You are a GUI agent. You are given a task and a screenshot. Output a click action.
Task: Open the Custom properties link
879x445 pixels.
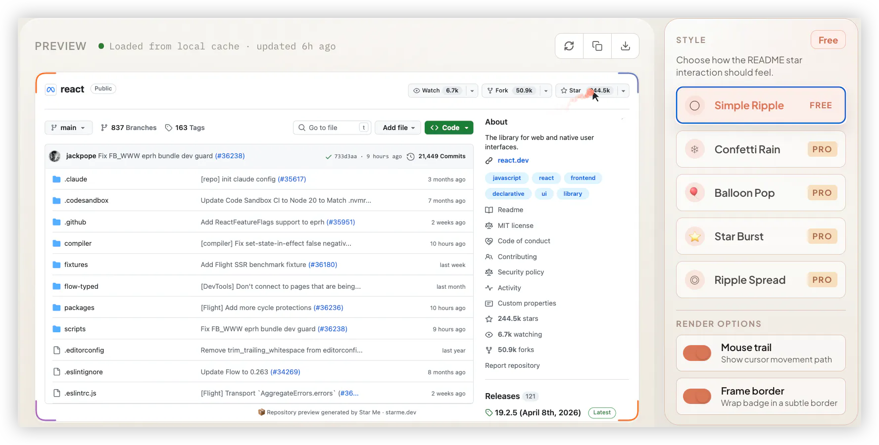[x=527, y=304]
